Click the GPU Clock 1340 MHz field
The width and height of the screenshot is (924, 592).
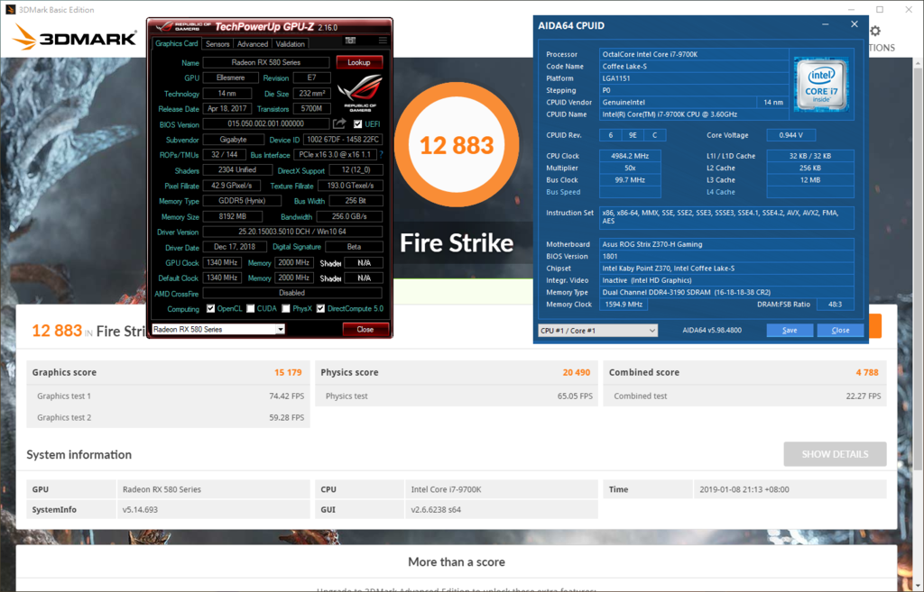click(222, 262)
